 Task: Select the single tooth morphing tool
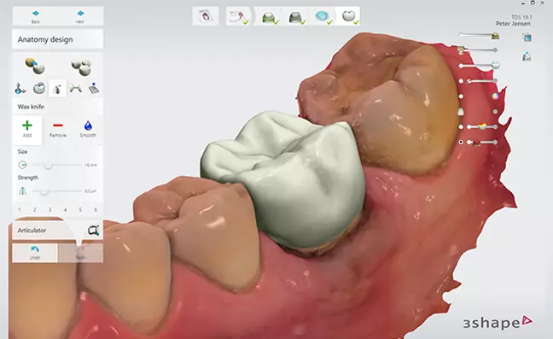[x=34, y=66]
